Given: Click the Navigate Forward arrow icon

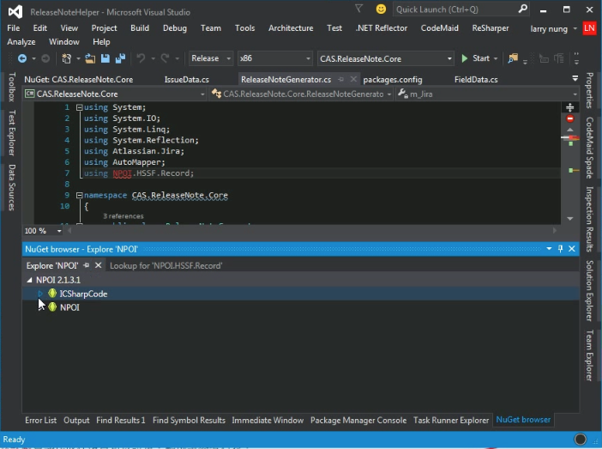Looking at the screenshot, I should click(45, 58).
